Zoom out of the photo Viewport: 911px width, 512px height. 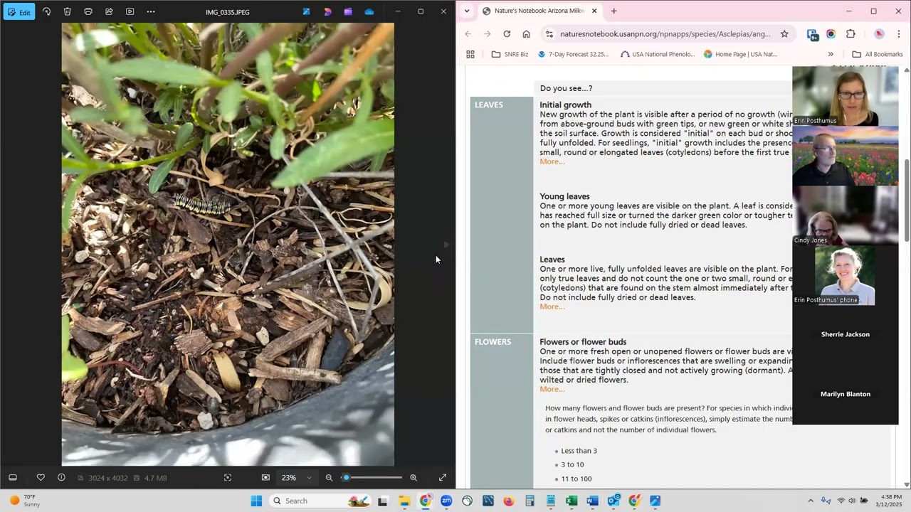point(329,478)
